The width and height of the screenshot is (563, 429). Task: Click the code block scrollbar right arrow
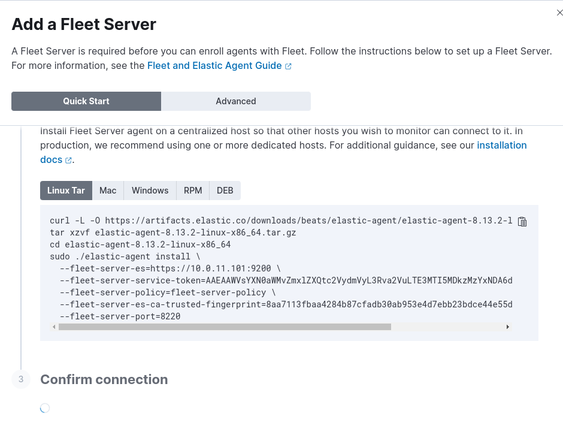tap(508, 327)
